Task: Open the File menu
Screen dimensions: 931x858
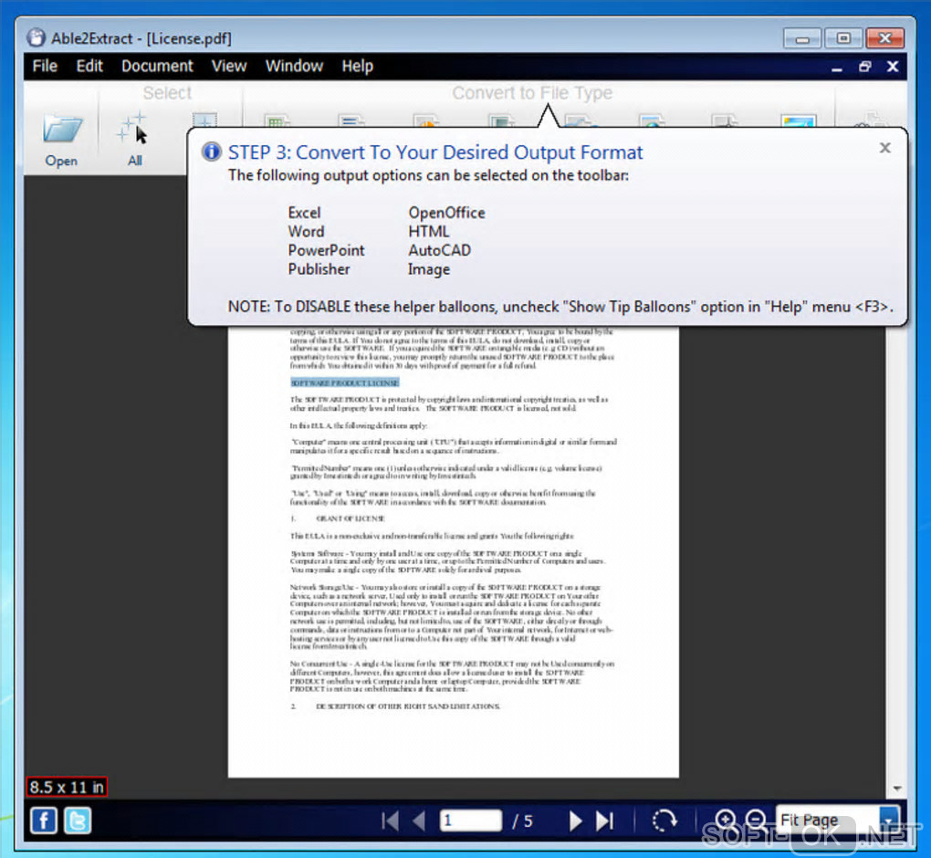Action: pyautogui.click(x=45, y=66)
